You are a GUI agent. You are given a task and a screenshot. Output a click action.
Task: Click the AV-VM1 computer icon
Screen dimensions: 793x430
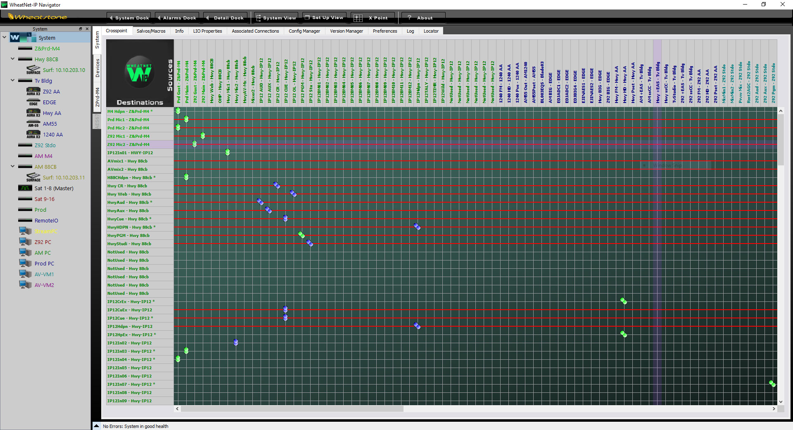25,274
